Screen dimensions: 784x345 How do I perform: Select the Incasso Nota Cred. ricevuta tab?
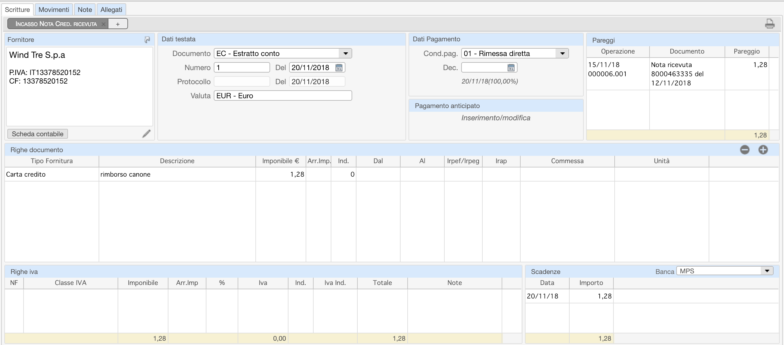point(56,24)
